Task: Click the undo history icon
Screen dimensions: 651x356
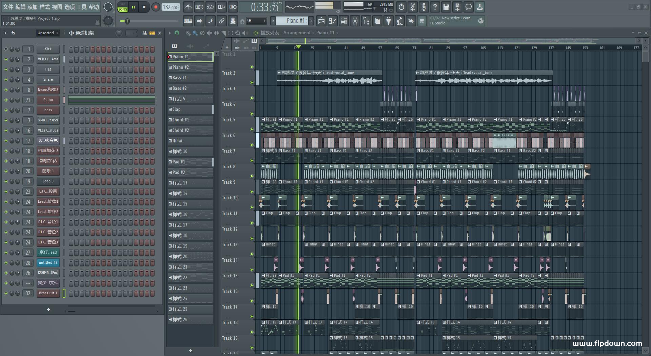Action: coord(401,7)
